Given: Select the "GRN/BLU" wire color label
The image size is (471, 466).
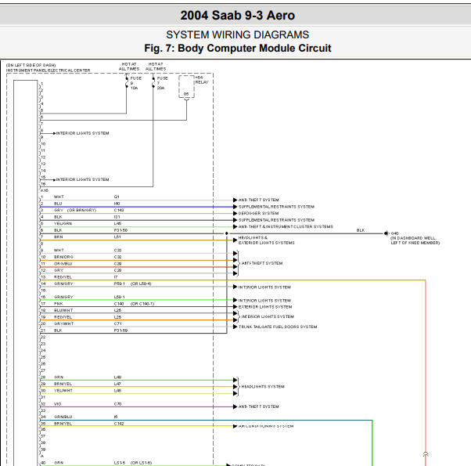Looking at the screenshot, I should point(63,417).
